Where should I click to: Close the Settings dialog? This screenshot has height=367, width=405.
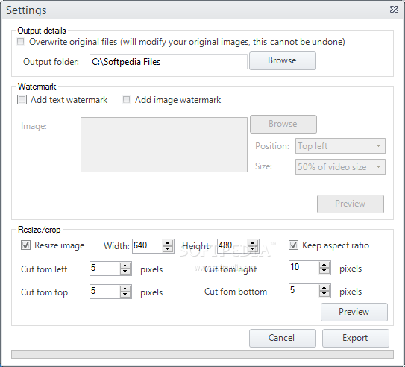[394, 10]
